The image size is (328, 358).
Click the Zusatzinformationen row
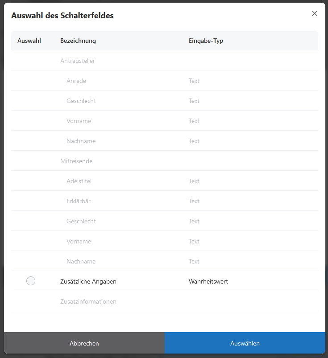pyautogui.click(x=88, y=301)
